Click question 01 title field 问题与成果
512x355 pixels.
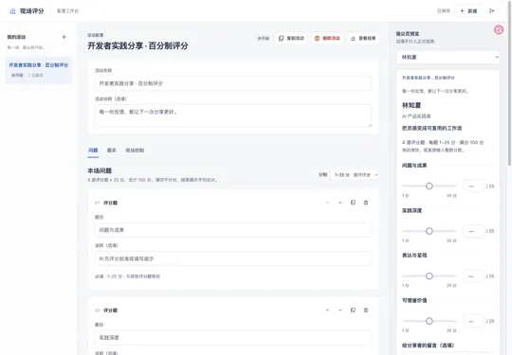[x=233, y=230]
